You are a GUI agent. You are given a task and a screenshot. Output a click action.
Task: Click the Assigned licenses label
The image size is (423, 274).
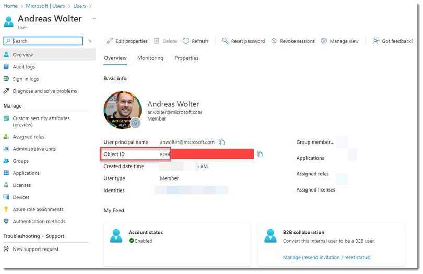click(x=315, y=190)
